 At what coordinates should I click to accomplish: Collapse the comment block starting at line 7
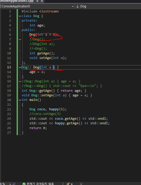point(20,39)
